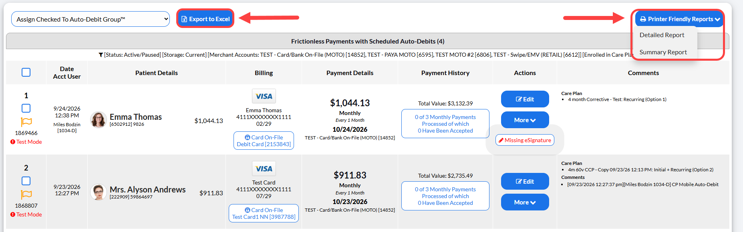This screenshot has width=743, height=232.
Task: Open Emma Thomas's profile photo
Action: point(99,120)
